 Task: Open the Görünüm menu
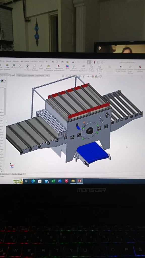[x=16, y=61]
